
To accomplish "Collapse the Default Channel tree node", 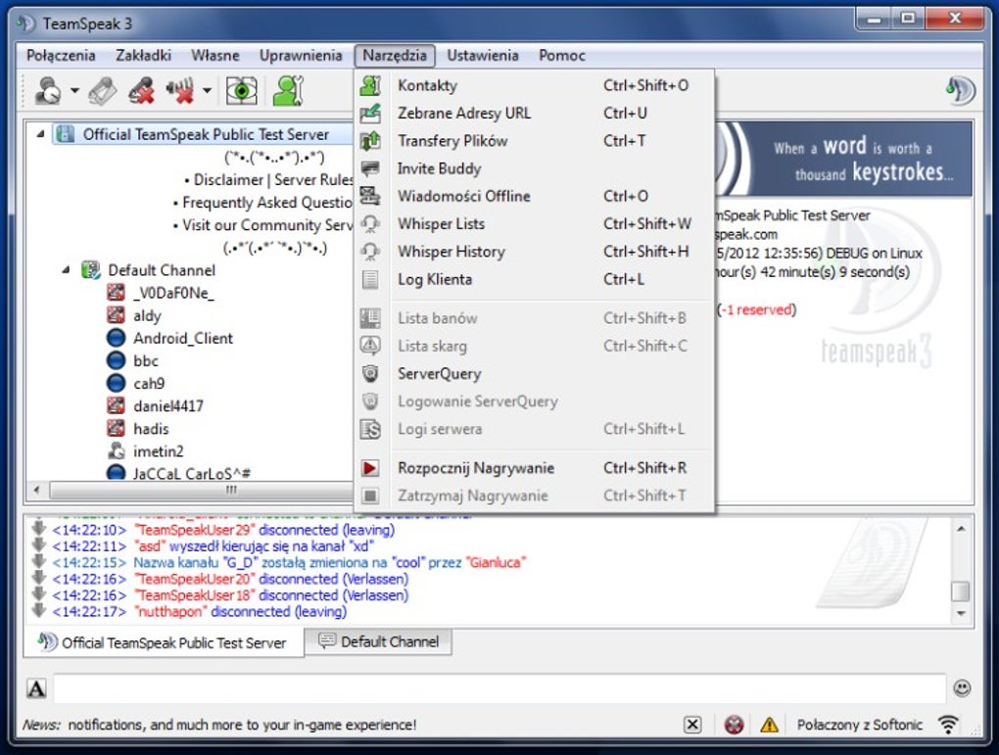I will [66, 270].
